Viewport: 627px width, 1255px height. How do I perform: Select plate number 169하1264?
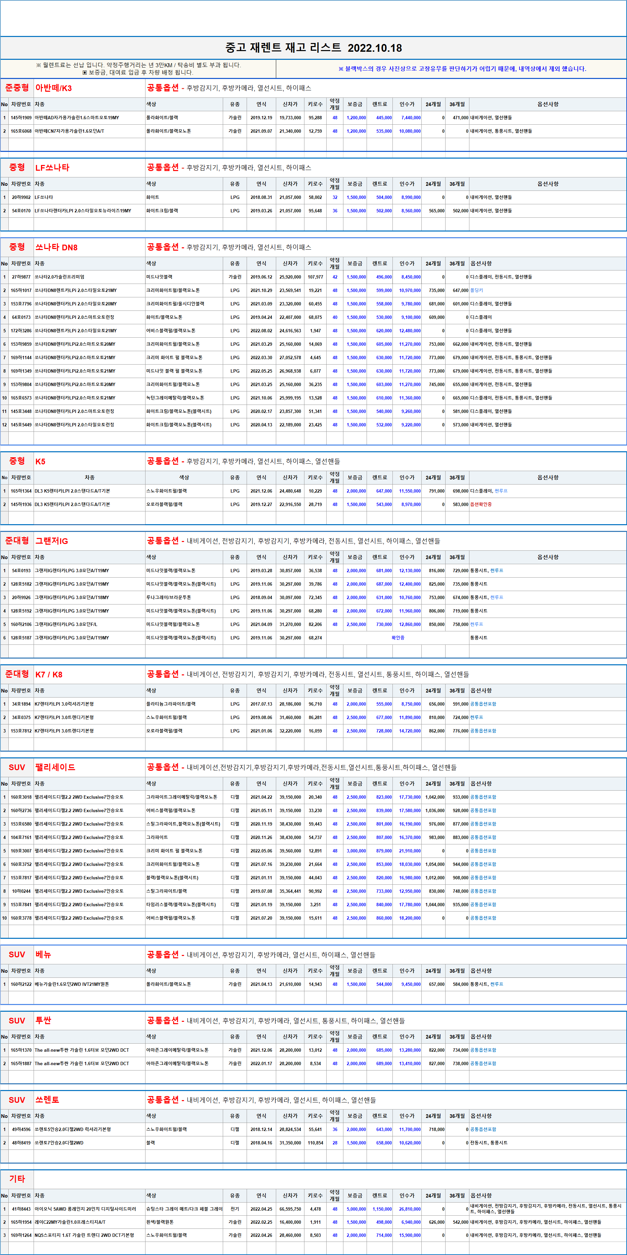21,1235
